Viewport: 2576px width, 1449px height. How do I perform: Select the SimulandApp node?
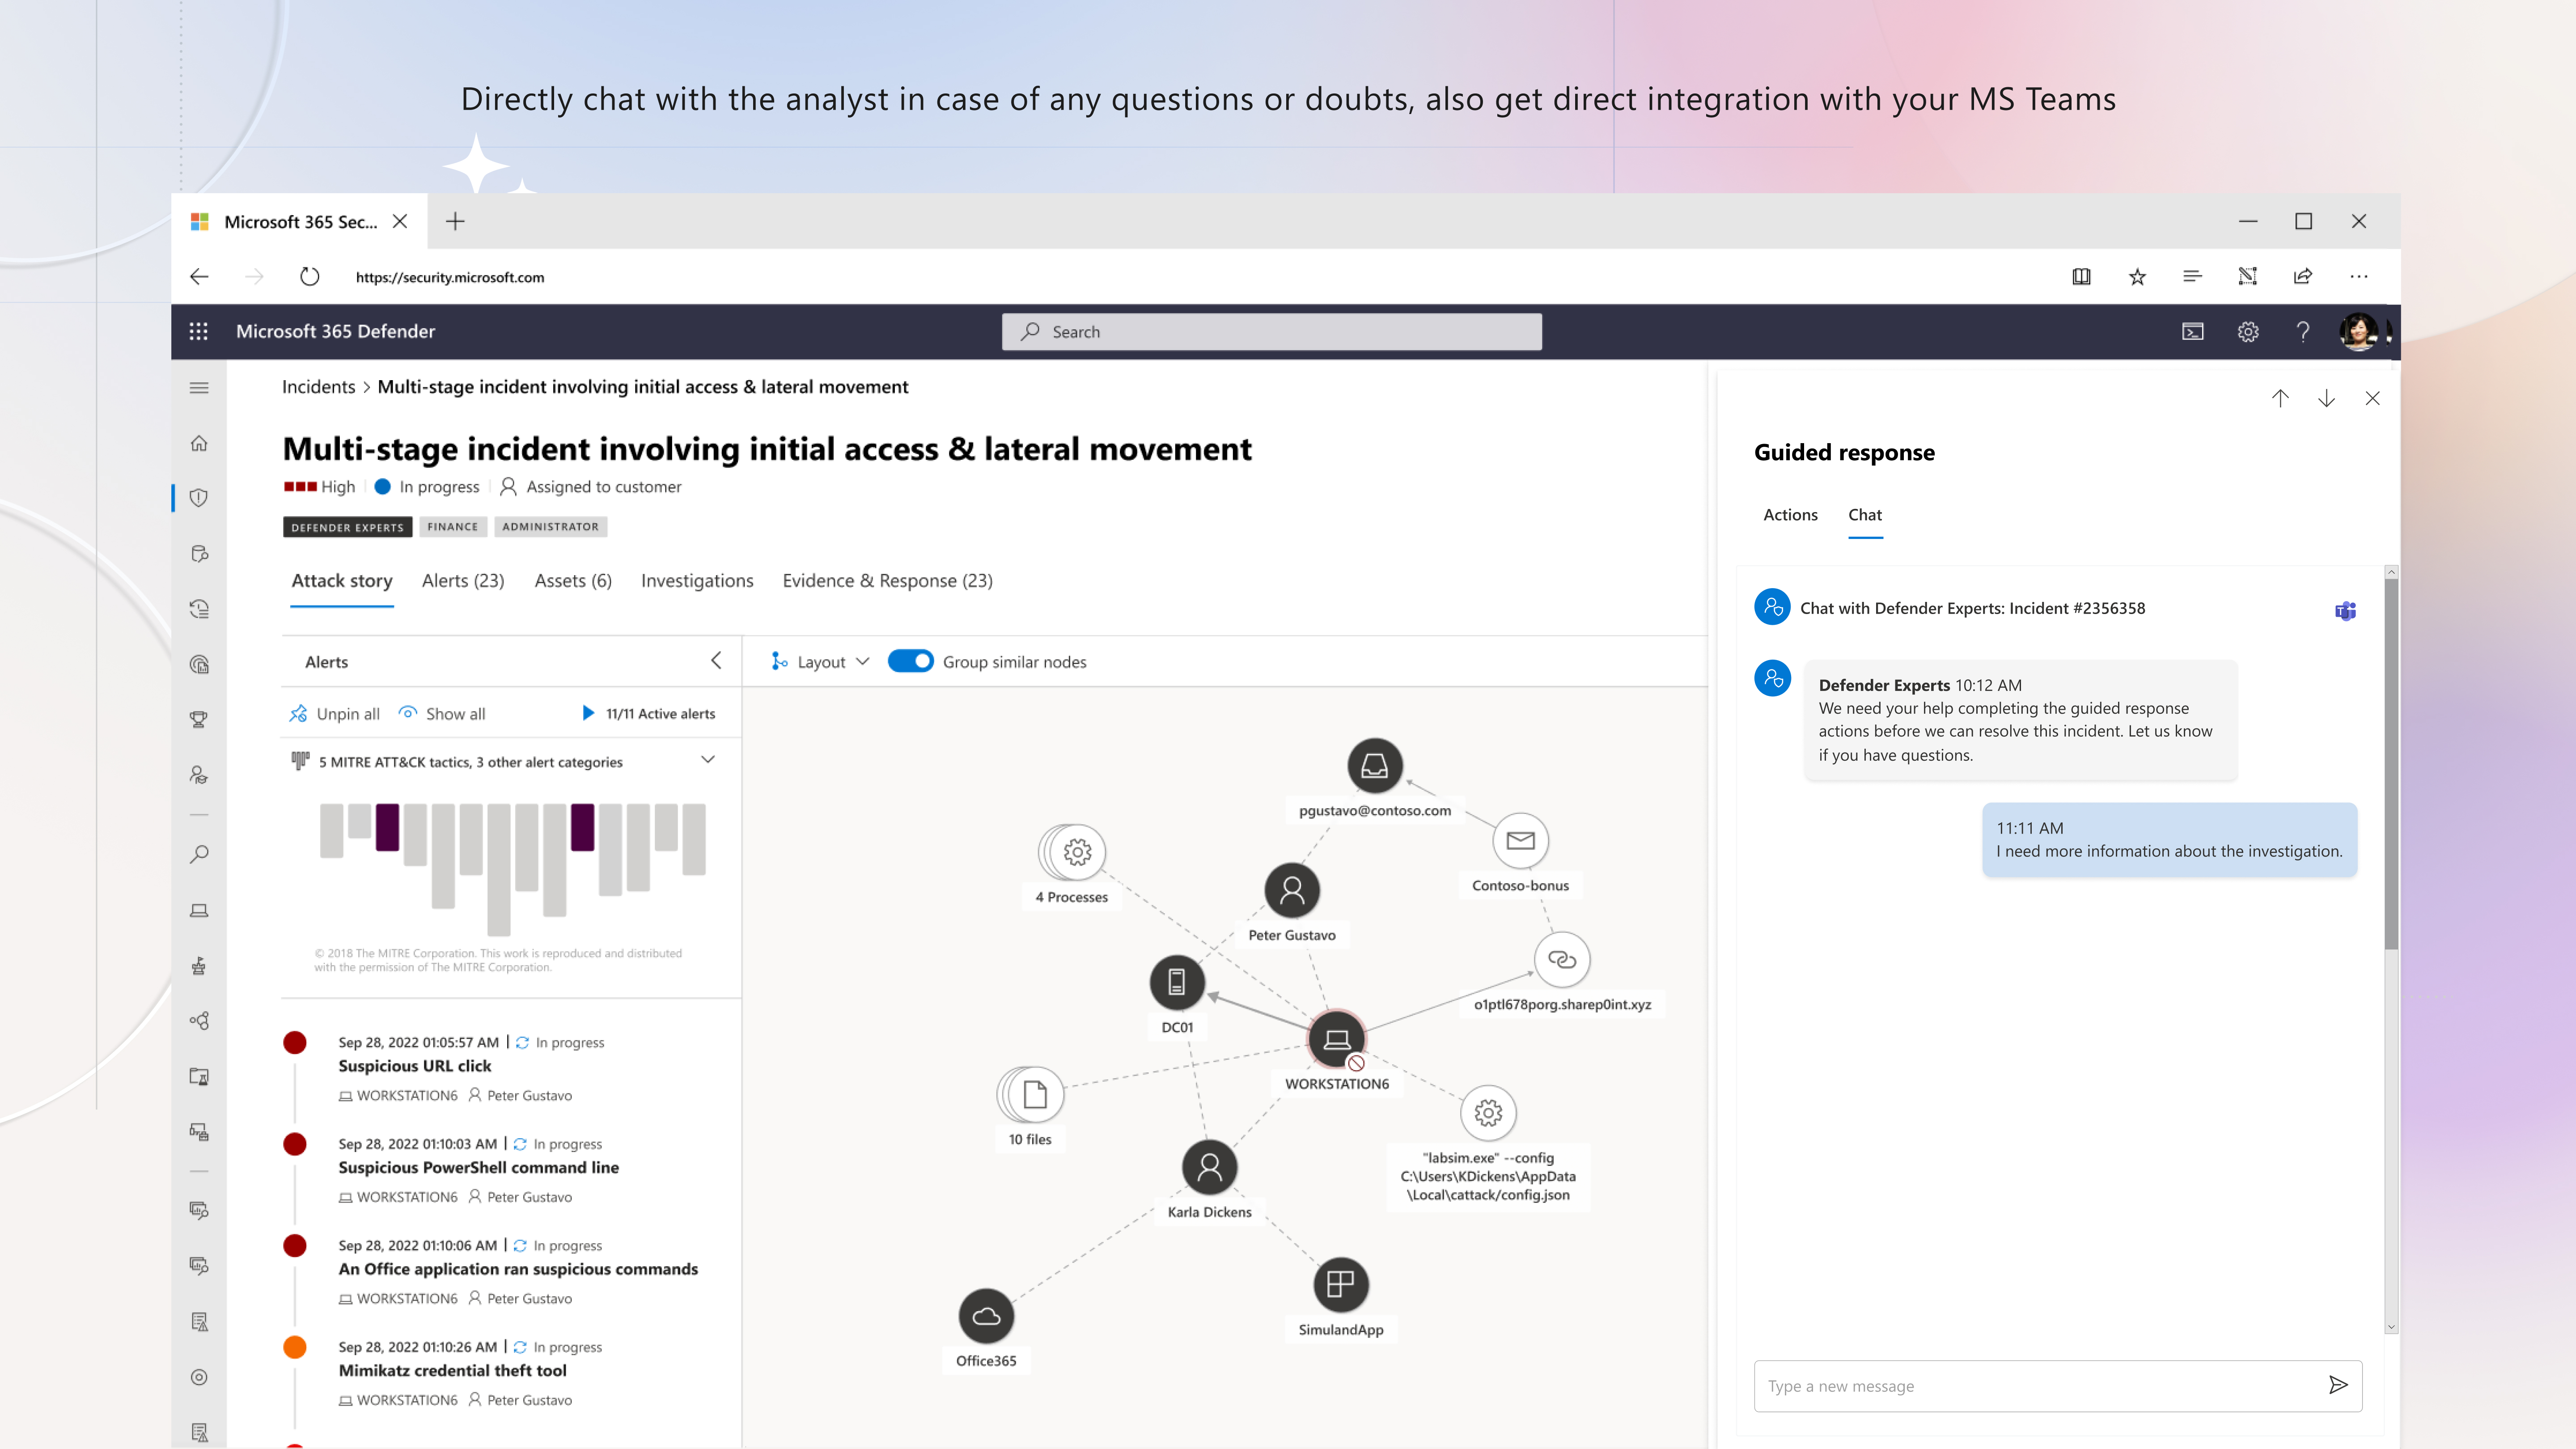tap(1340, 1284)
